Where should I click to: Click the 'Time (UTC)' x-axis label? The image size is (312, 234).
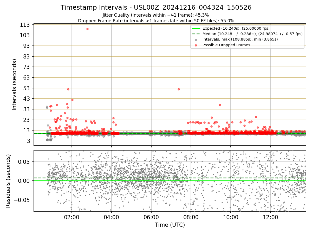170,225
